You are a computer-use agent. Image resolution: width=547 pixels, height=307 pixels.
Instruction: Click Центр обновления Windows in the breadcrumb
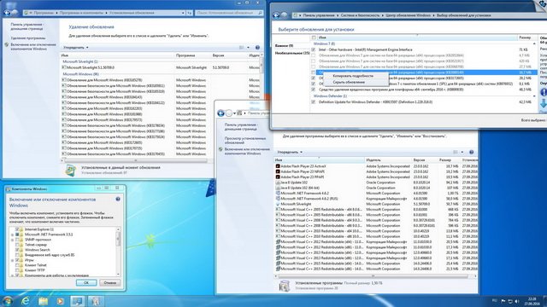[x=409, y=15]
